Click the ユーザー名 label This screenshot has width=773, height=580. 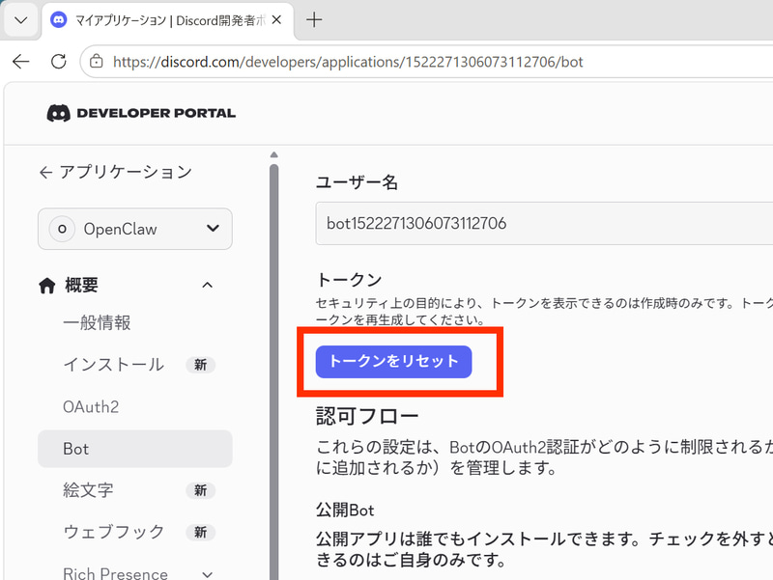[357, 182]
